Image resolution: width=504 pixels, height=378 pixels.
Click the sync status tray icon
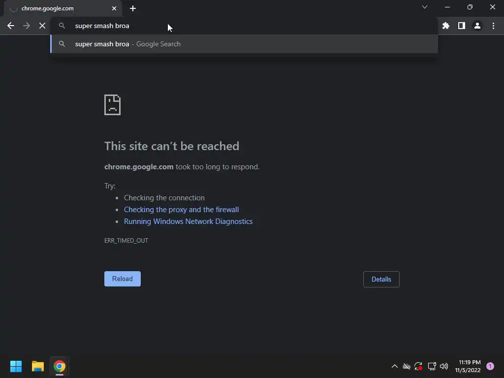(x=418, y=366)
